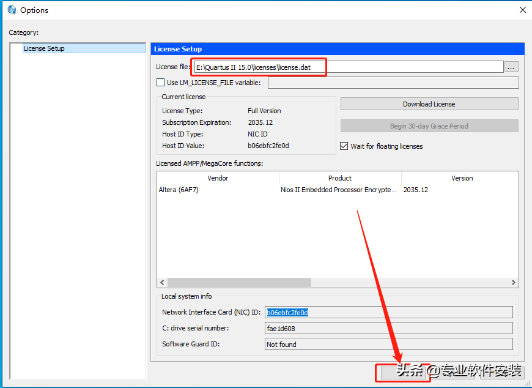The image size is (532, 388).
Task: Click the Product column header
Action: pyautogui.click(x=340, y=178)
